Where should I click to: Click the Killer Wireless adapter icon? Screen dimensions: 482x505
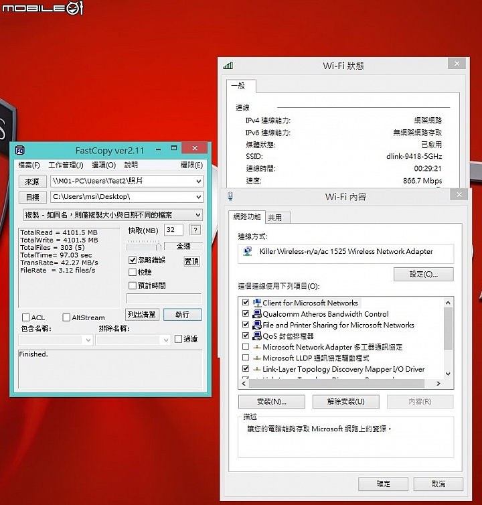[248, 252]
